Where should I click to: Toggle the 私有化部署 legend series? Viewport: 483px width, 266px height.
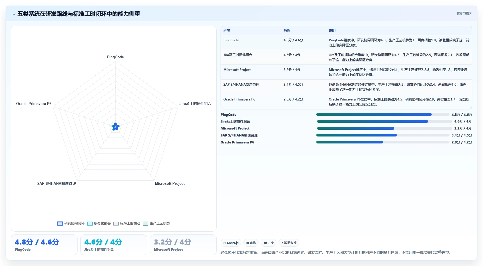pos(99,223)
